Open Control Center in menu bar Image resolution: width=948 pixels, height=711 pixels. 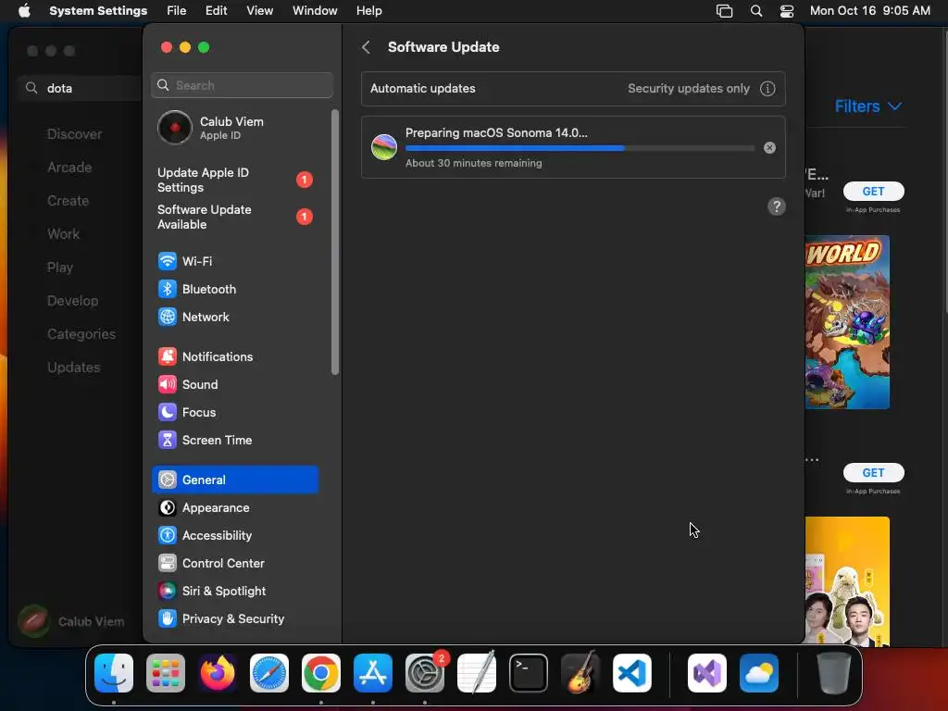coord(787,11)
